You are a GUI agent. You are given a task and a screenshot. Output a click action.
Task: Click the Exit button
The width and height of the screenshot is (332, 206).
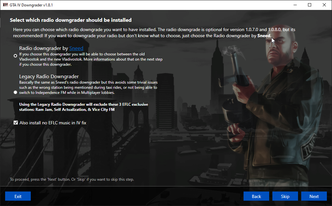pyautogui.click(x=18, y=196)
